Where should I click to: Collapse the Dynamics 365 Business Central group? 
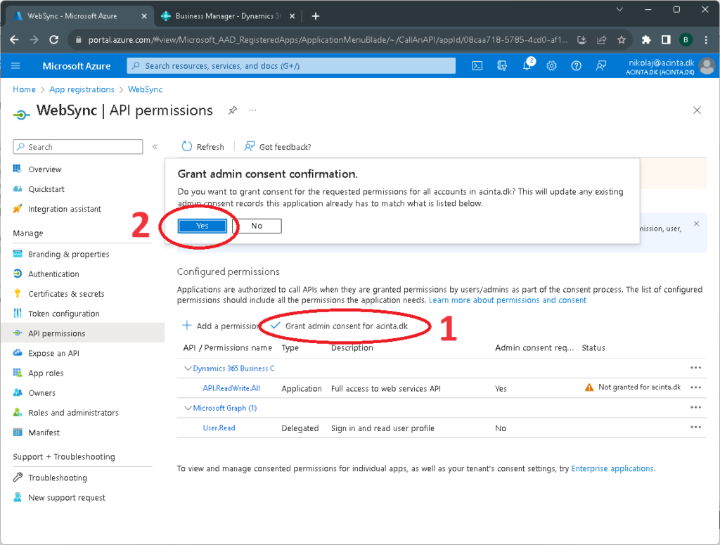tap(188, 368)
